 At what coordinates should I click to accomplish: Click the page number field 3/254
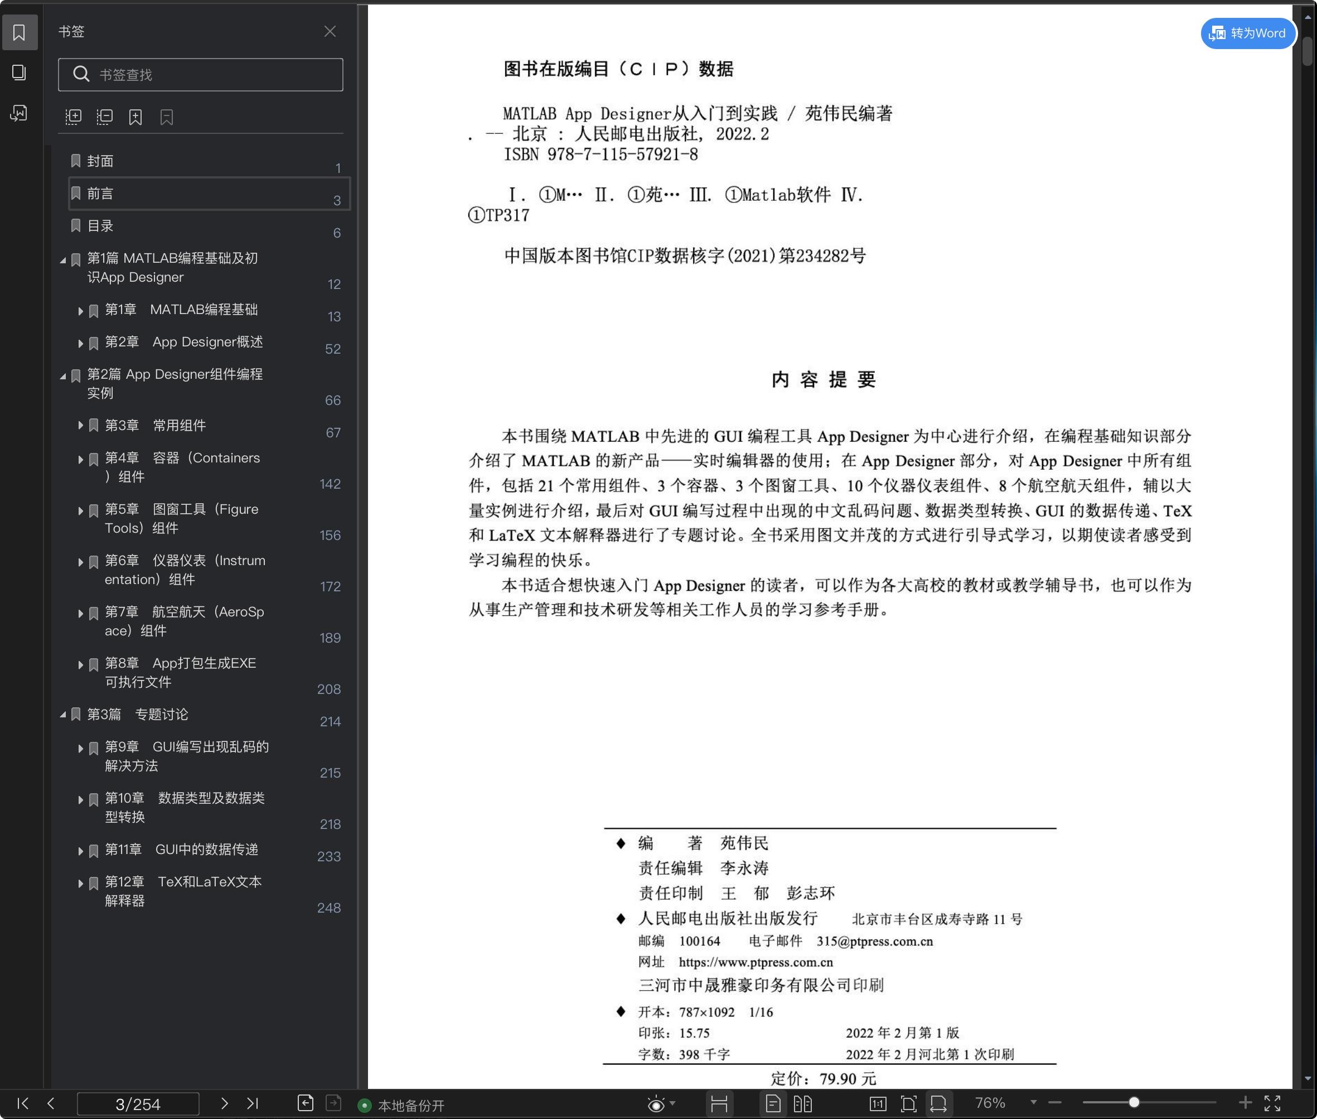click(138, 1104)
